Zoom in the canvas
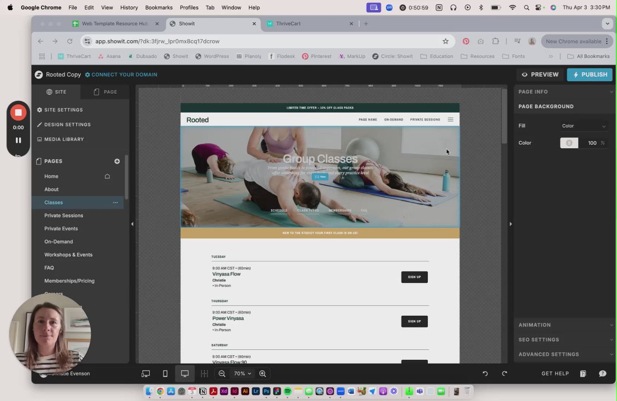 [263, 373]
